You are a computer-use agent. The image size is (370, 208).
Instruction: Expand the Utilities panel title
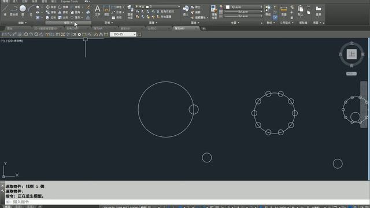[287, 23]
